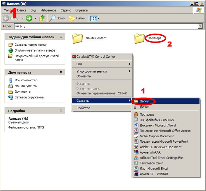Viewport: 206px width, 191px height.
Task: Go up one folder level
Action: pos(42,18)
